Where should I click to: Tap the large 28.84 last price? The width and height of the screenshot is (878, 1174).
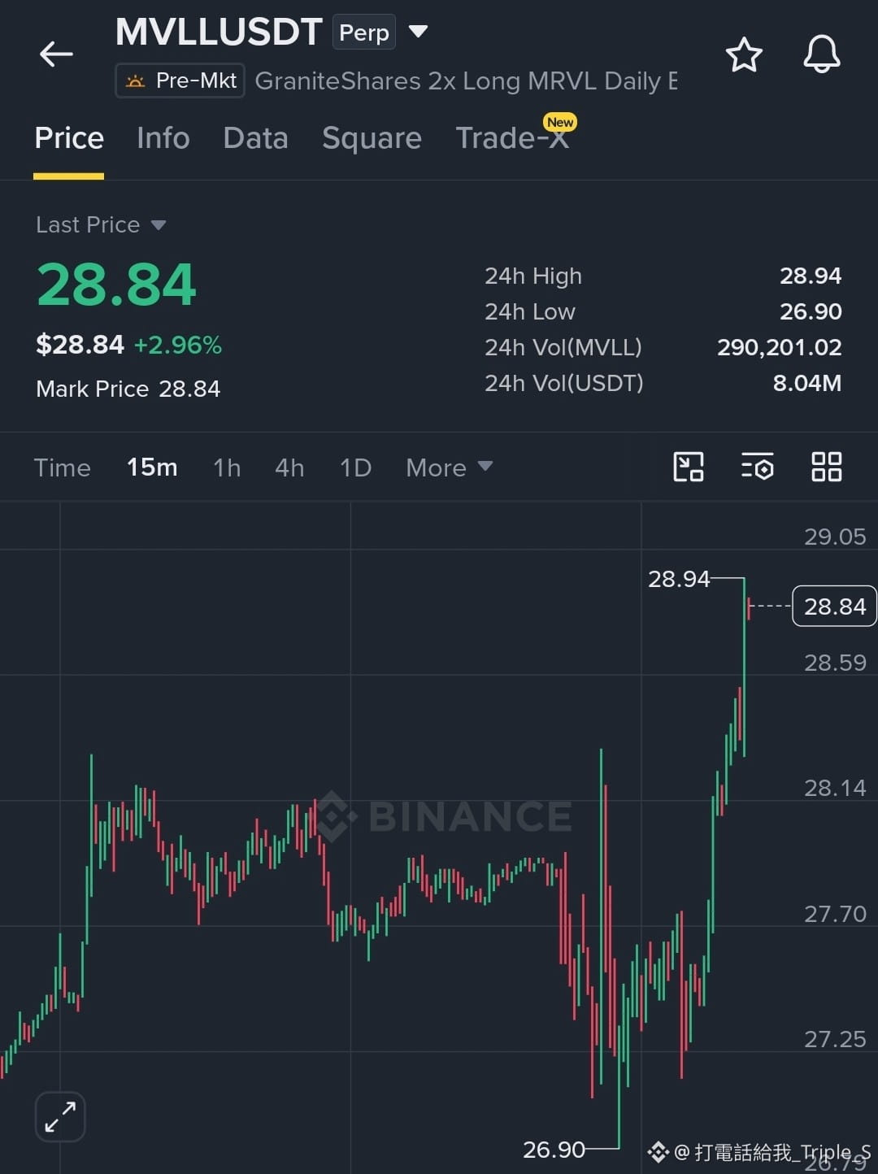[x=116, y=285]
